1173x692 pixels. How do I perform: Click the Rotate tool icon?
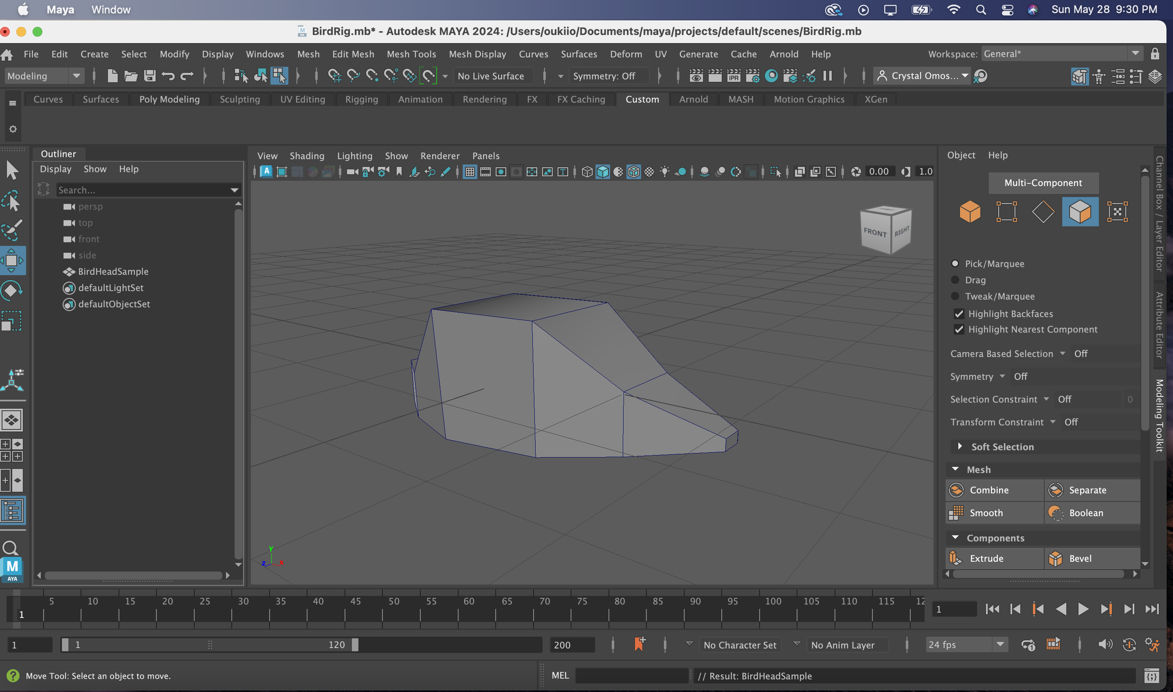[12, 291]
